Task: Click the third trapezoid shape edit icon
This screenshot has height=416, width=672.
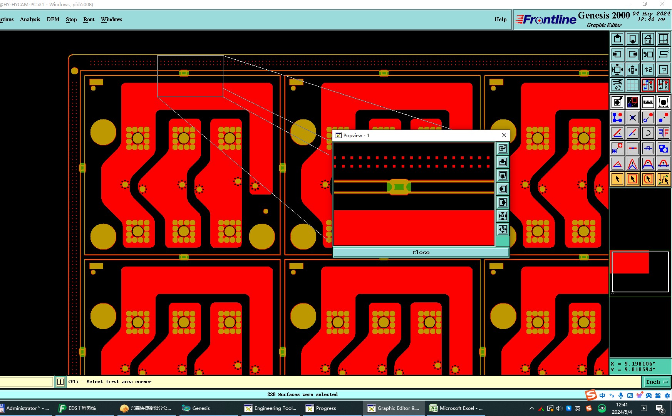Action: click(648, 164)
